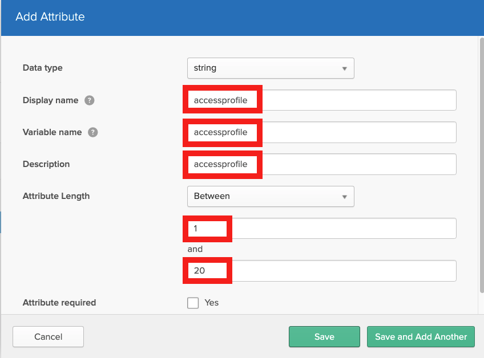Click Cancel to dismiss the dialog

[x=48, y=336]
